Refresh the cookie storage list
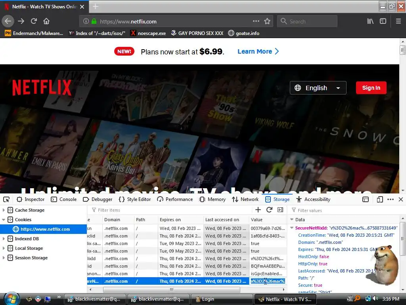406x305 pixels. (x=269, y=210)
